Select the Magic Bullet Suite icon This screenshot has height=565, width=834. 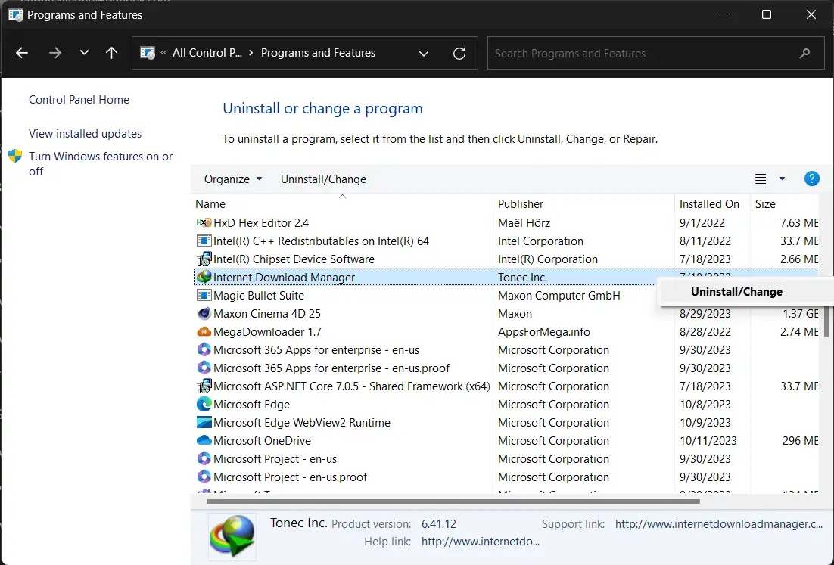pyautogui.click(x=204, y=295)
